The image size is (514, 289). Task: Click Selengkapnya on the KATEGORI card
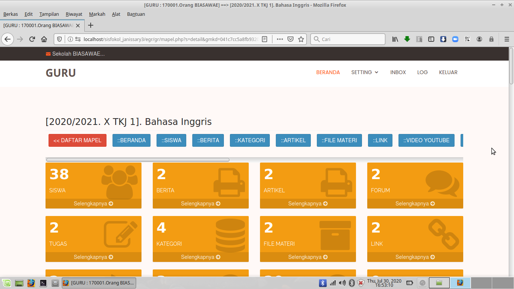tap(201, 257)
